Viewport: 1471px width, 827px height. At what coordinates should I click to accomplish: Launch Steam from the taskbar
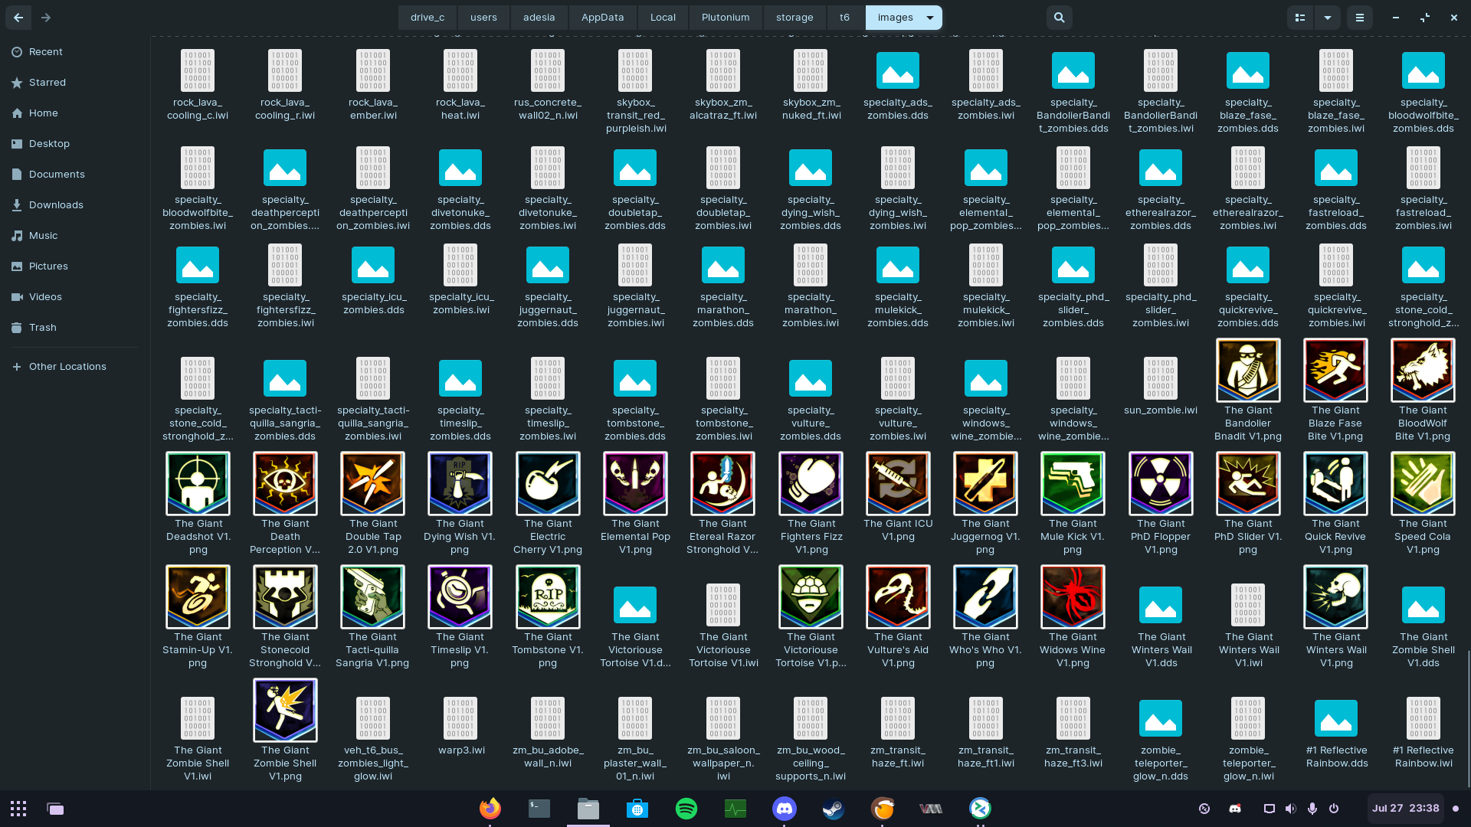[833, 808]
